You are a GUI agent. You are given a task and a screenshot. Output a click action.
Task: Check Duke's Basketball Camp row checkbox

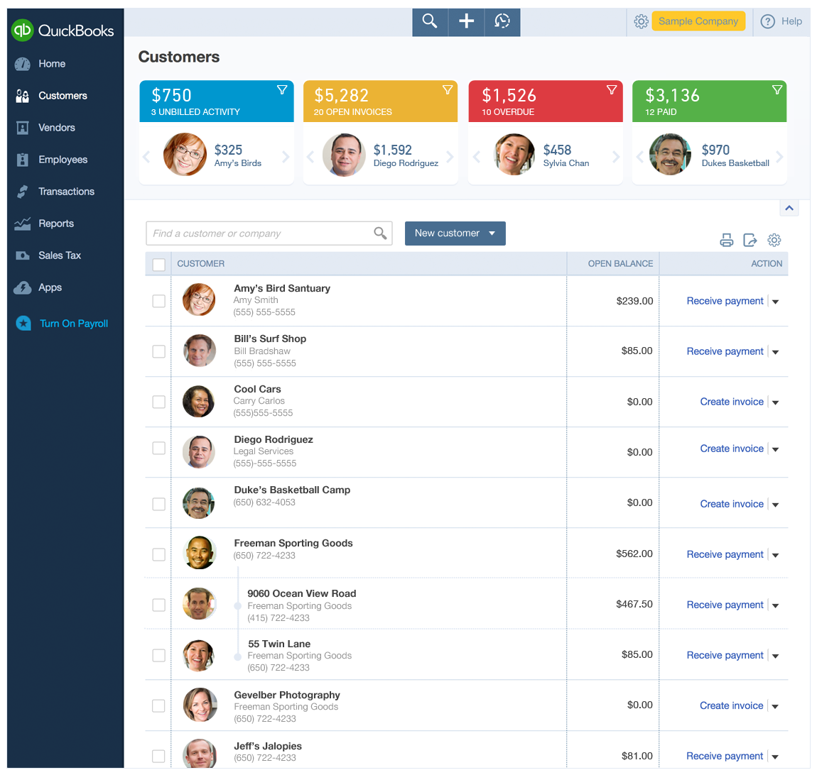pos(159,504)
